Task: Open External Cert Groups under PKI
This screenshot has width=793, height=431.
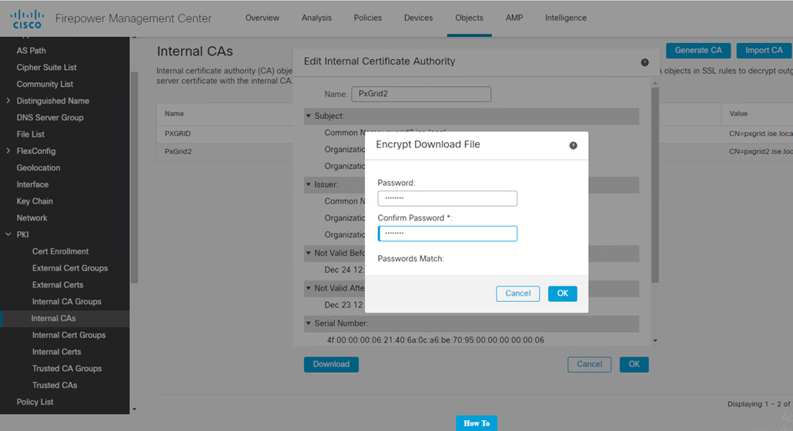Action: pyautogui.click(x=70, y=268)
